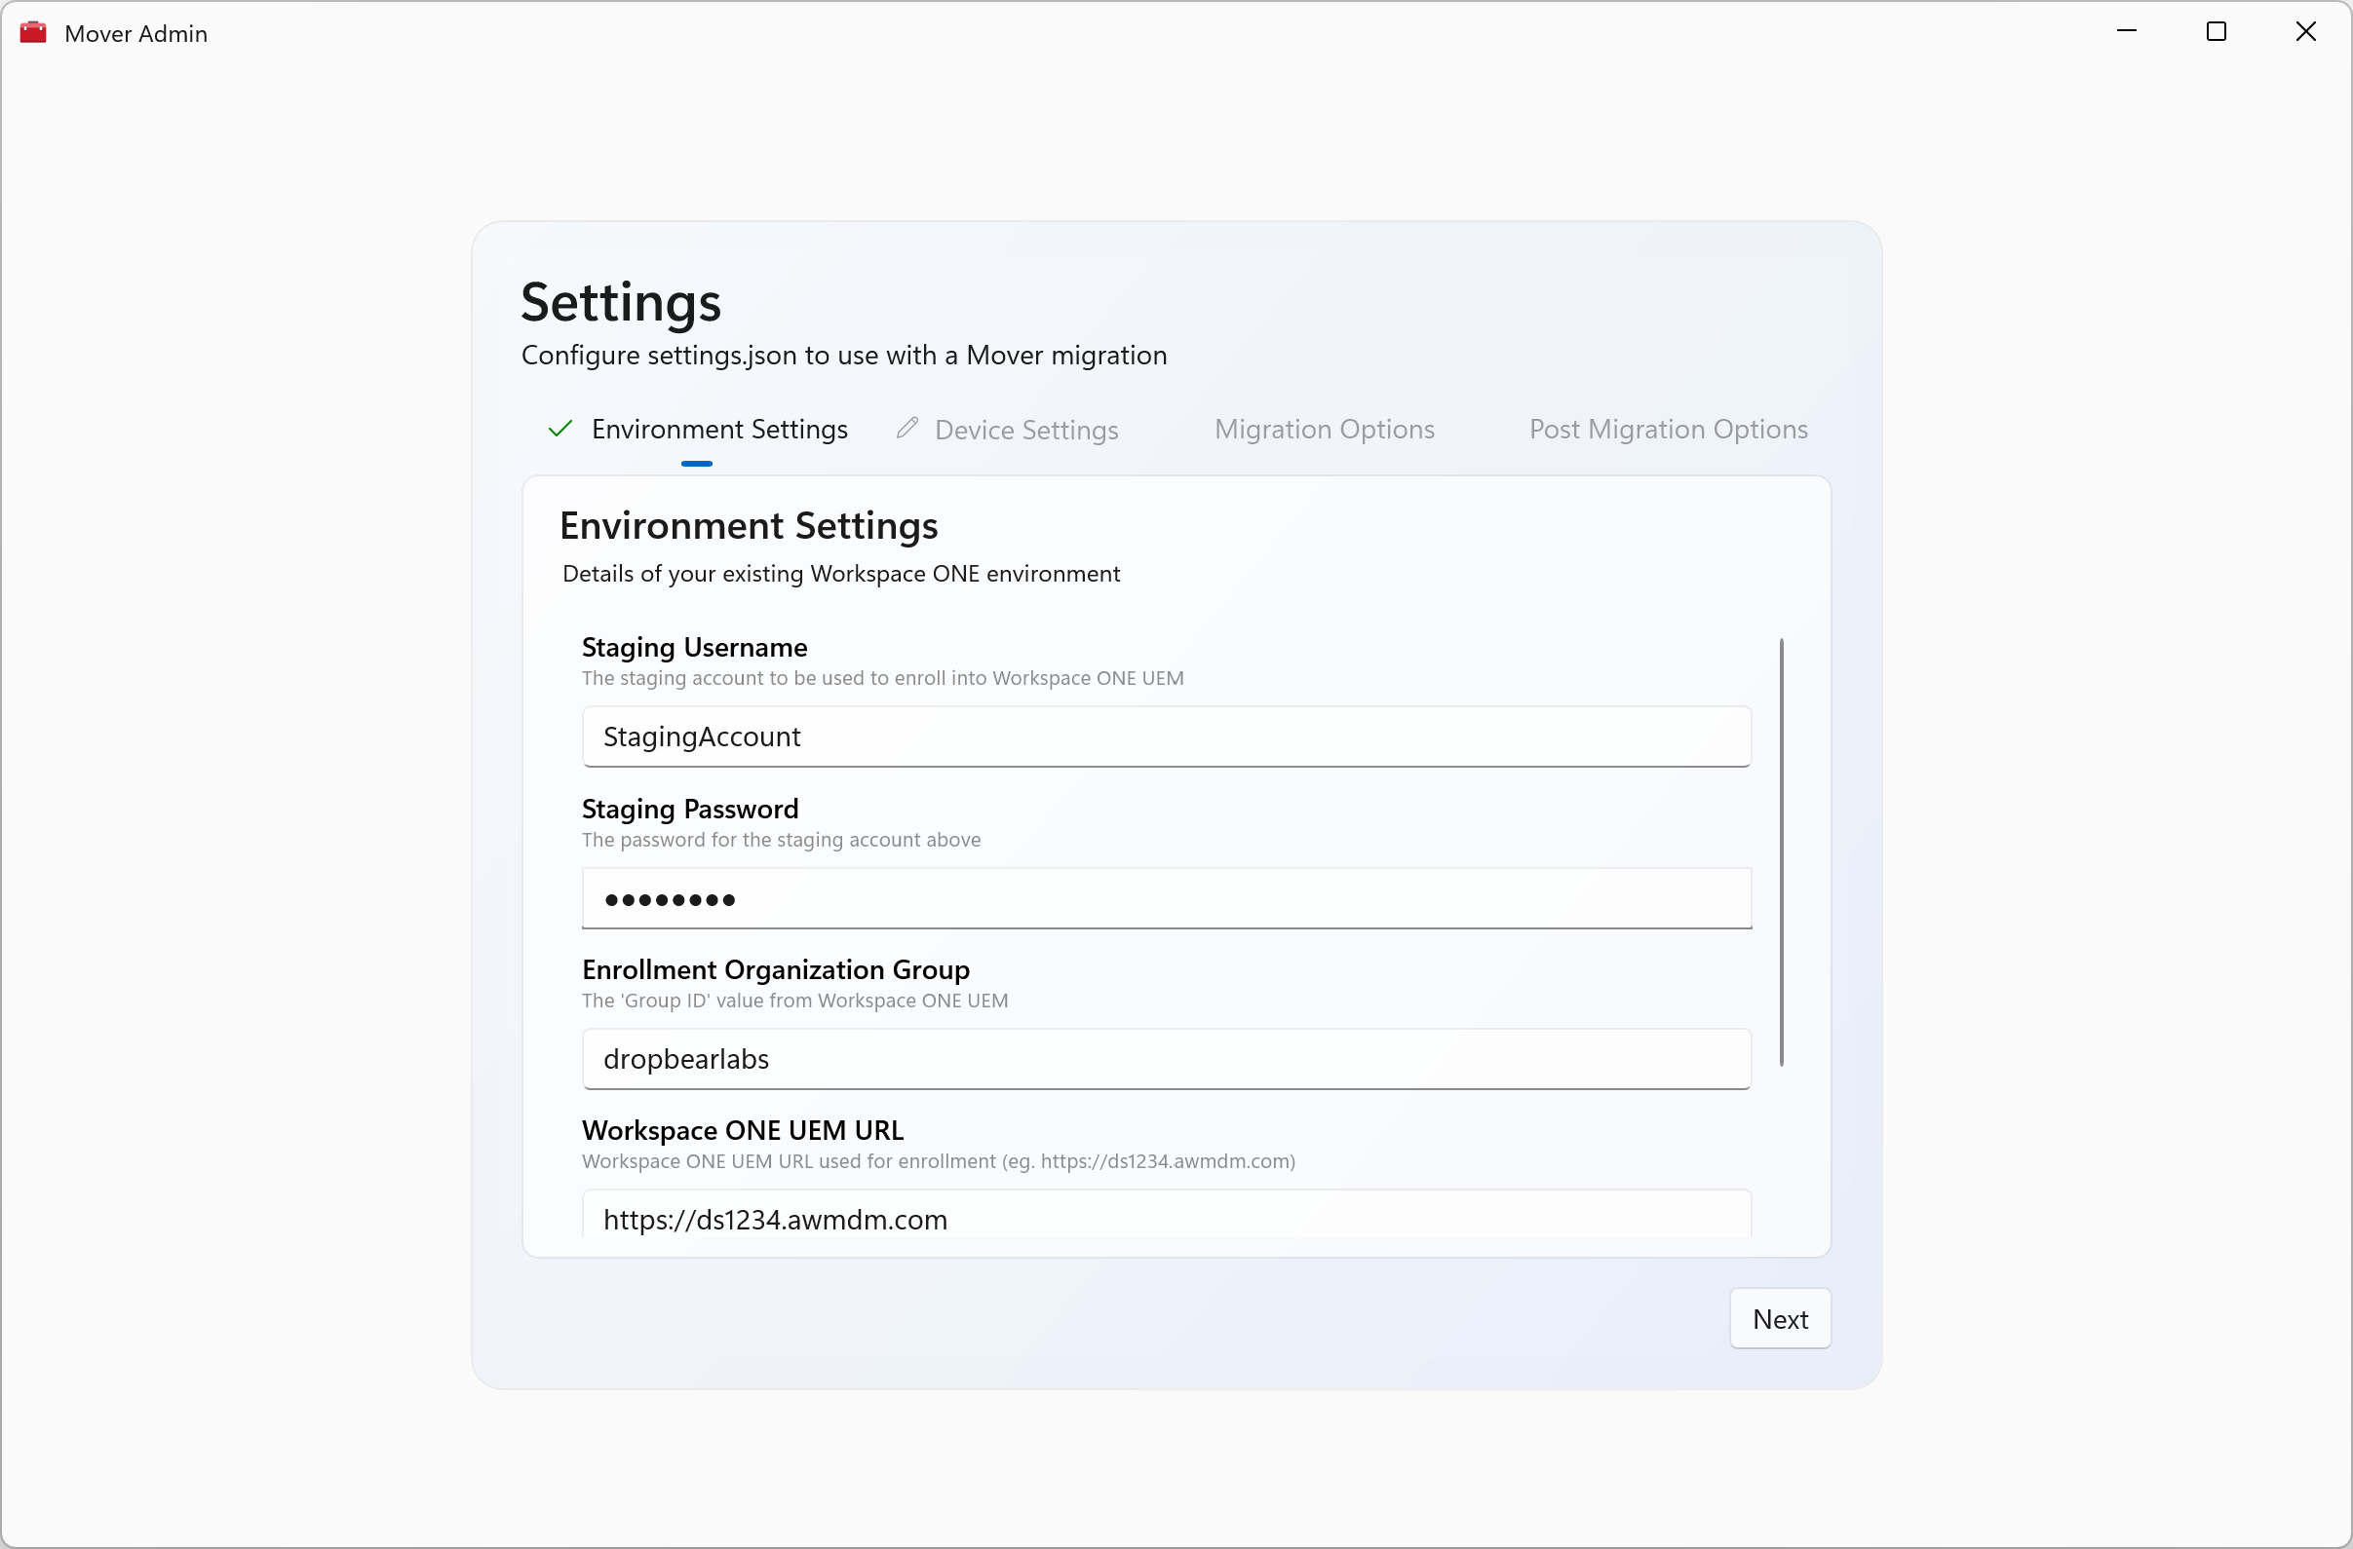
Task: Click the pencil icon next to Device Settings
Action: pos(906,429)
